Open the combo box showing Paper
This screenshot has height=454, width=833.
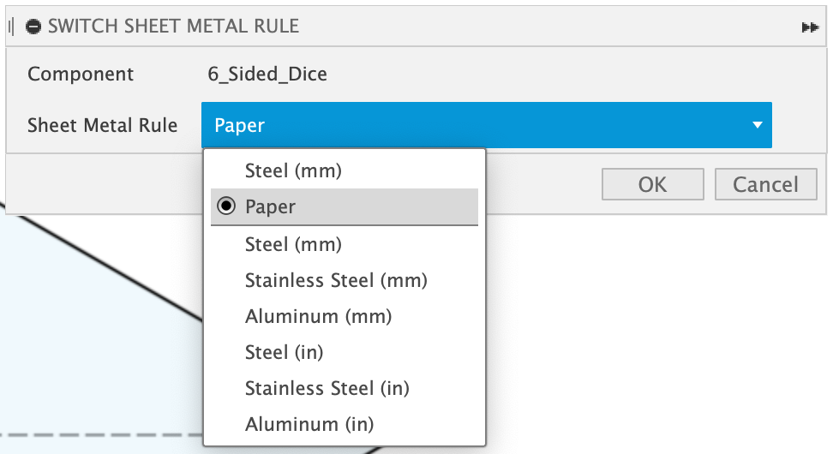click(486, 126)
